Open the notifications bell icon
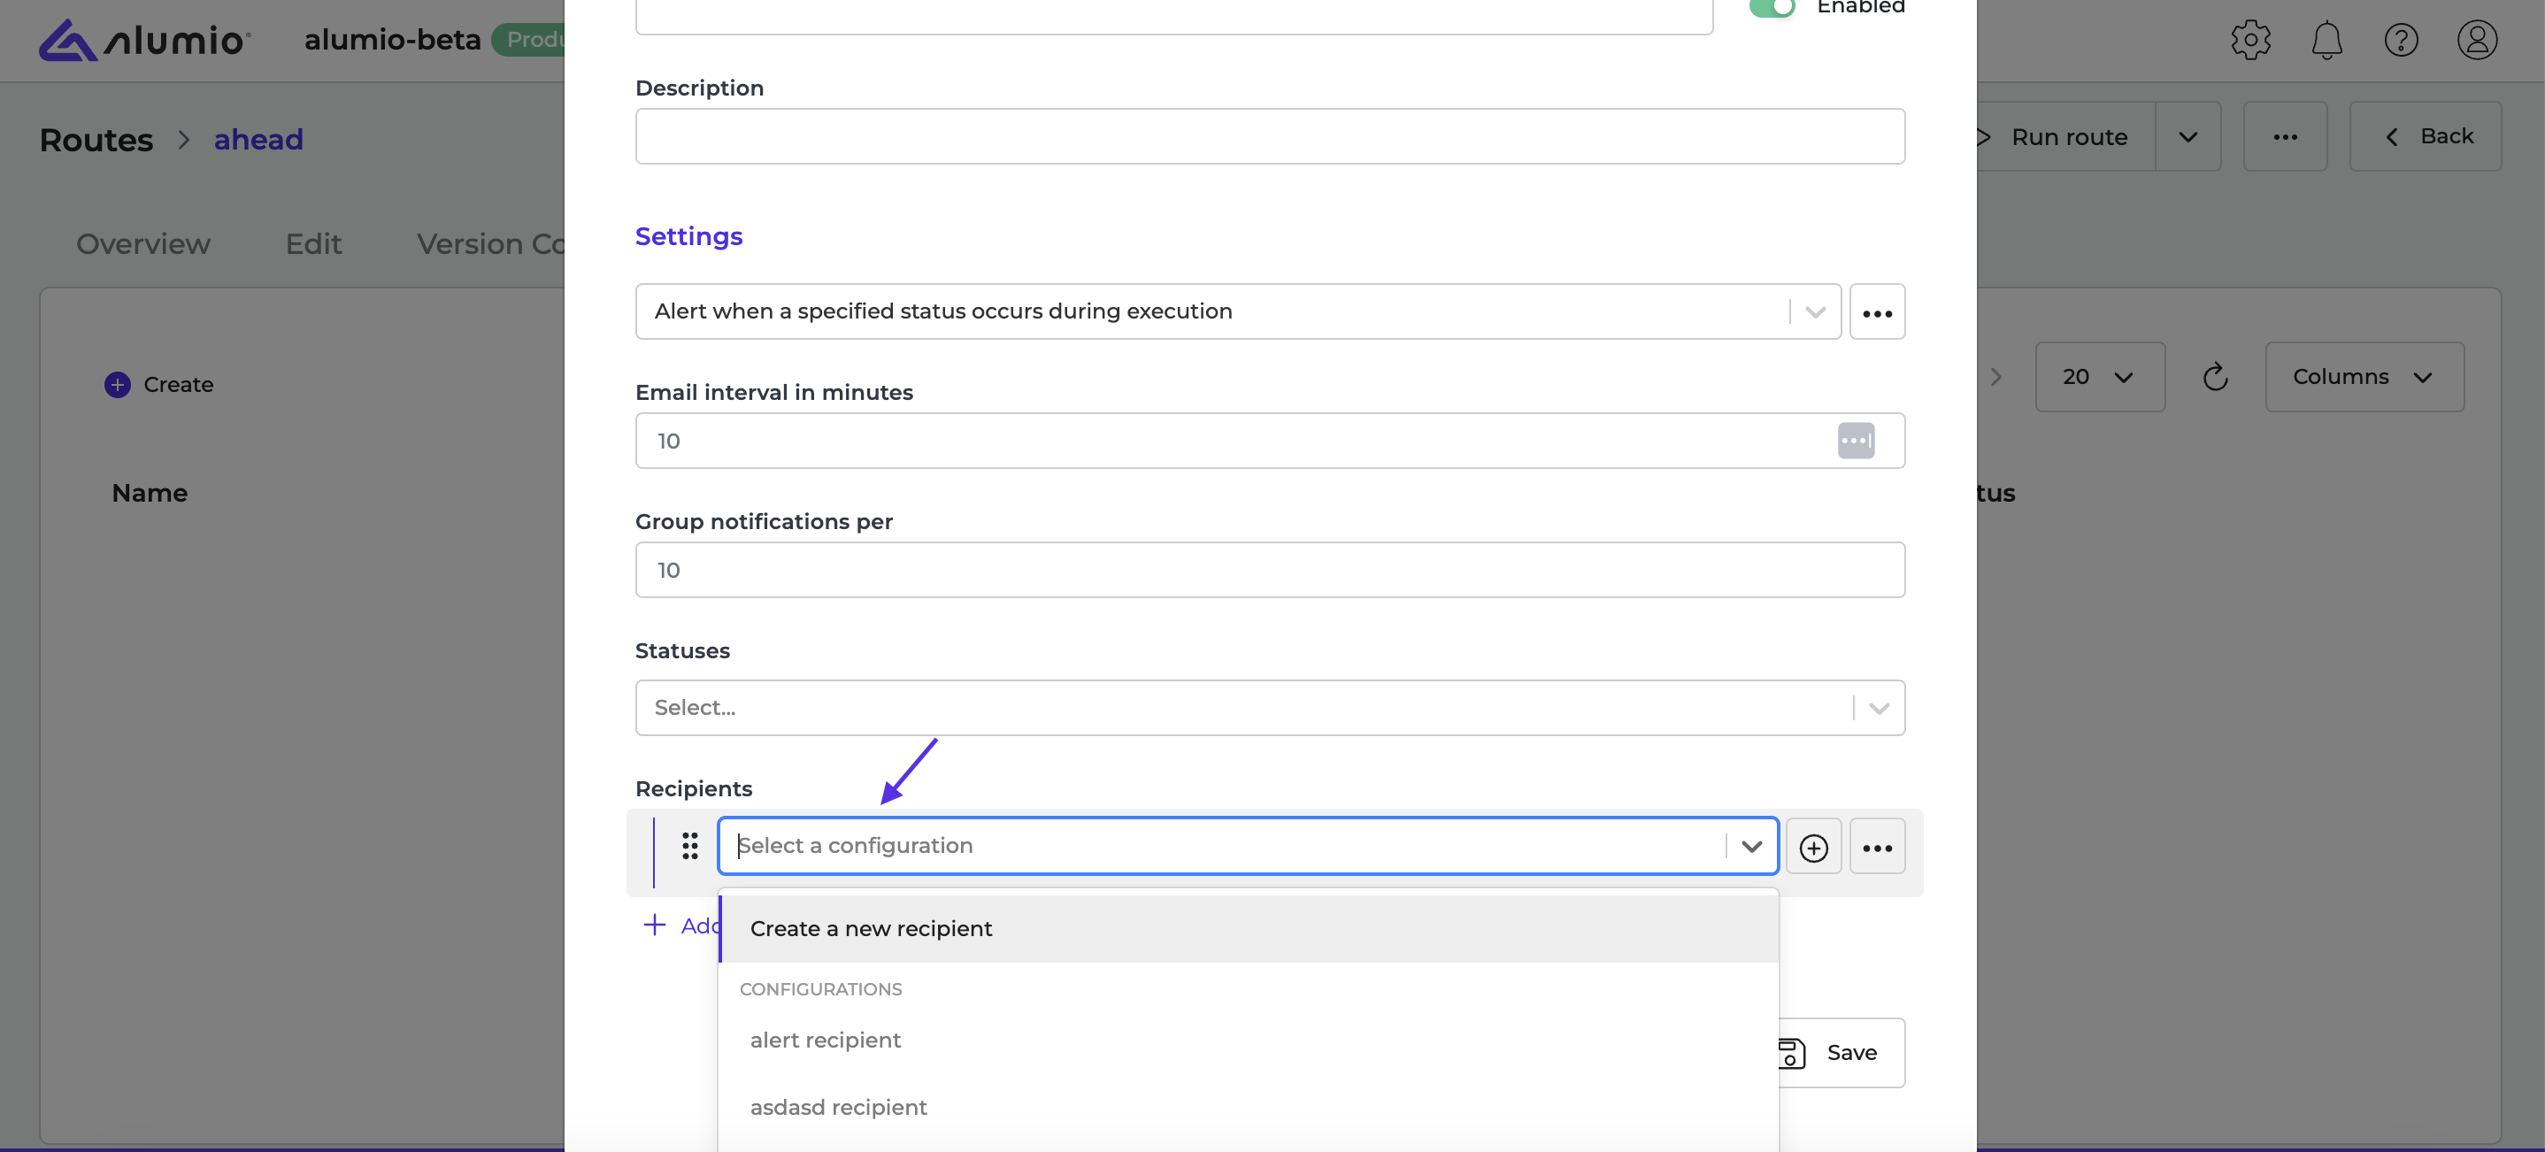Viewport: 2545px width, 1152px height. [x=2326, y=40]
